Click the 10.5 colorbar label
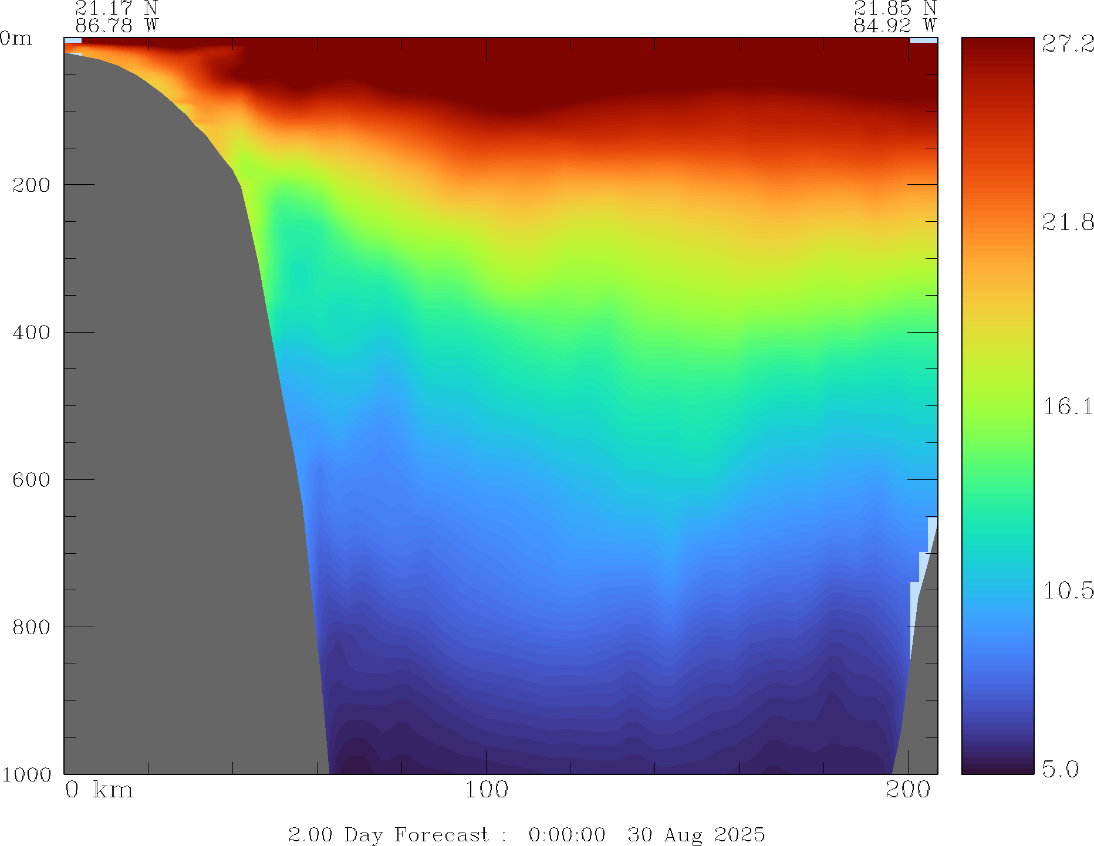 (1067, 591)
